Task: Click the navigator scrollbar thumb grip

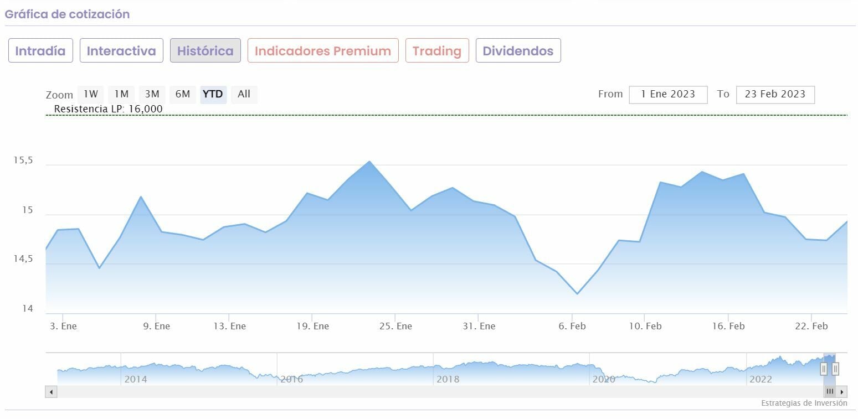Action: (x=829, y=392)
